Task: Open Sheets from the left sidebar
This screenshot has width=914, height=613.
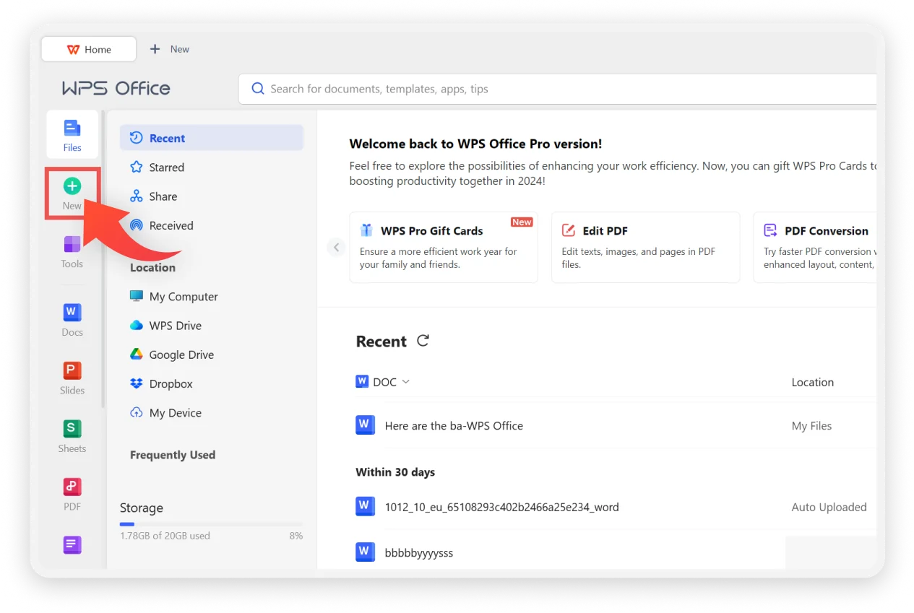Action: point(72,435)
